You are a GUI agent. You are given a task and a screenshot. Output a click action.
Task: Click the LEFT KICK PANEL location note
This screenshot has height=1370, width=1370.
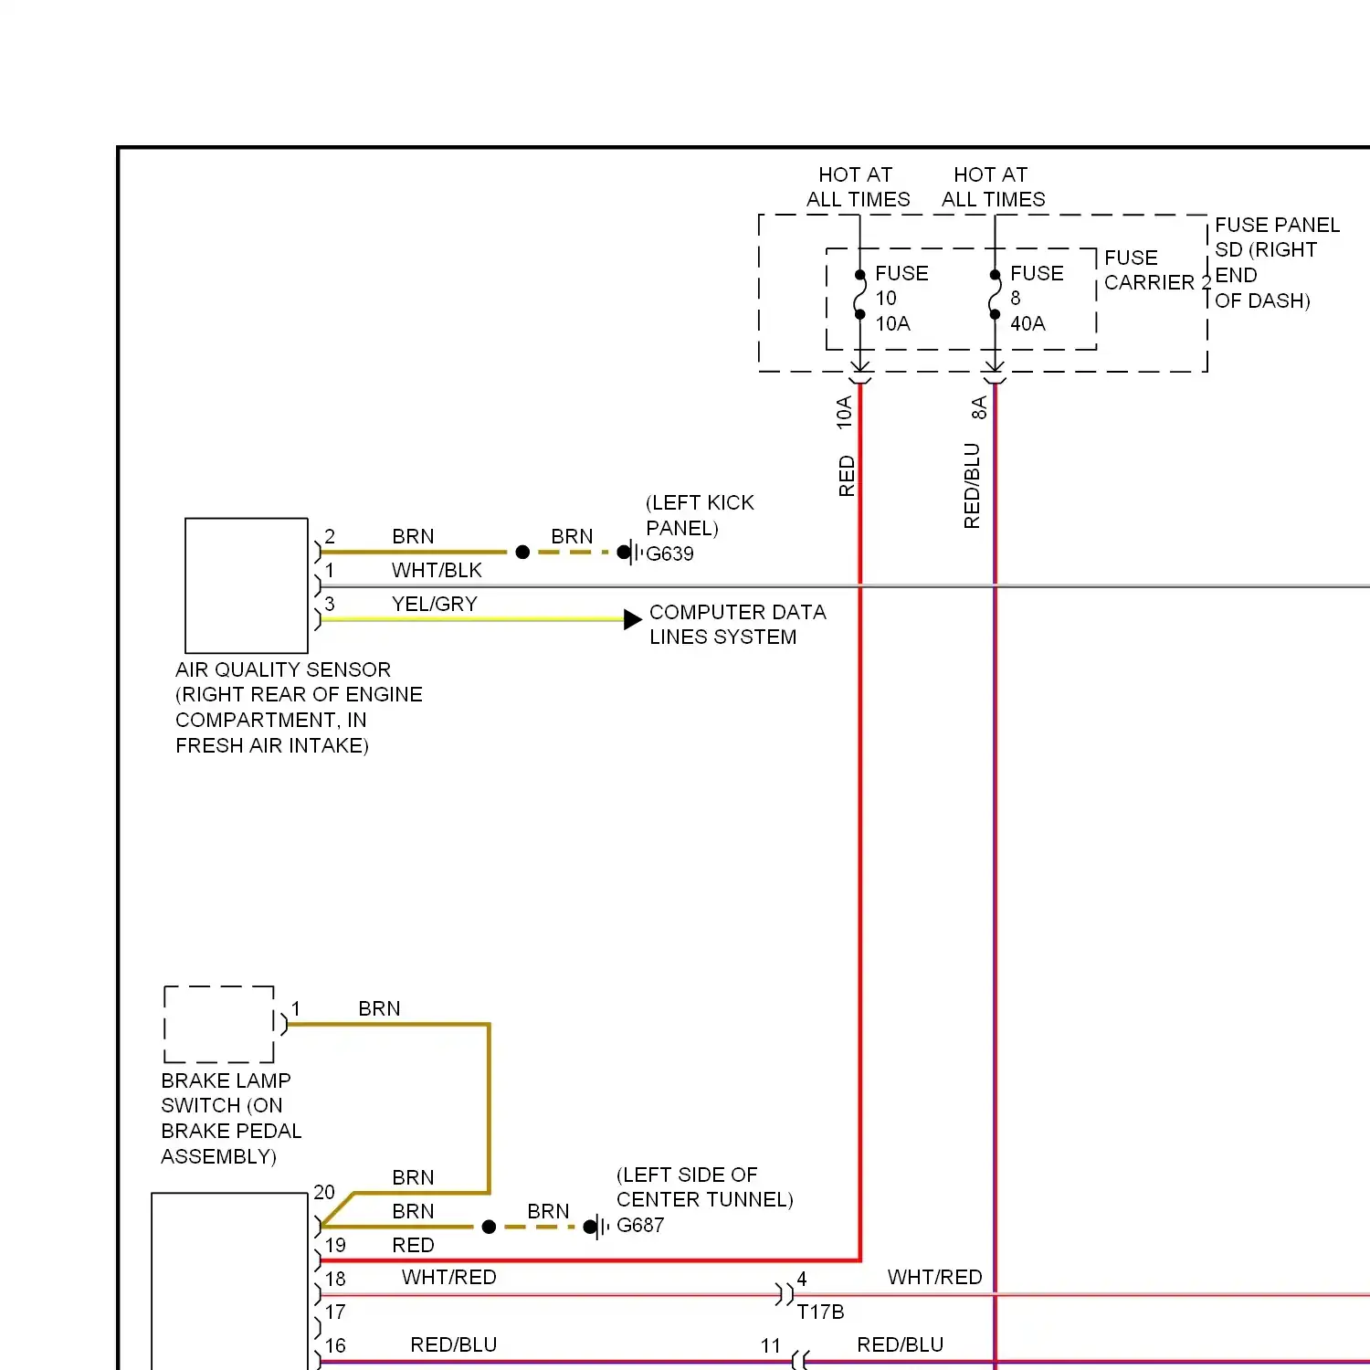coord(700,515)
